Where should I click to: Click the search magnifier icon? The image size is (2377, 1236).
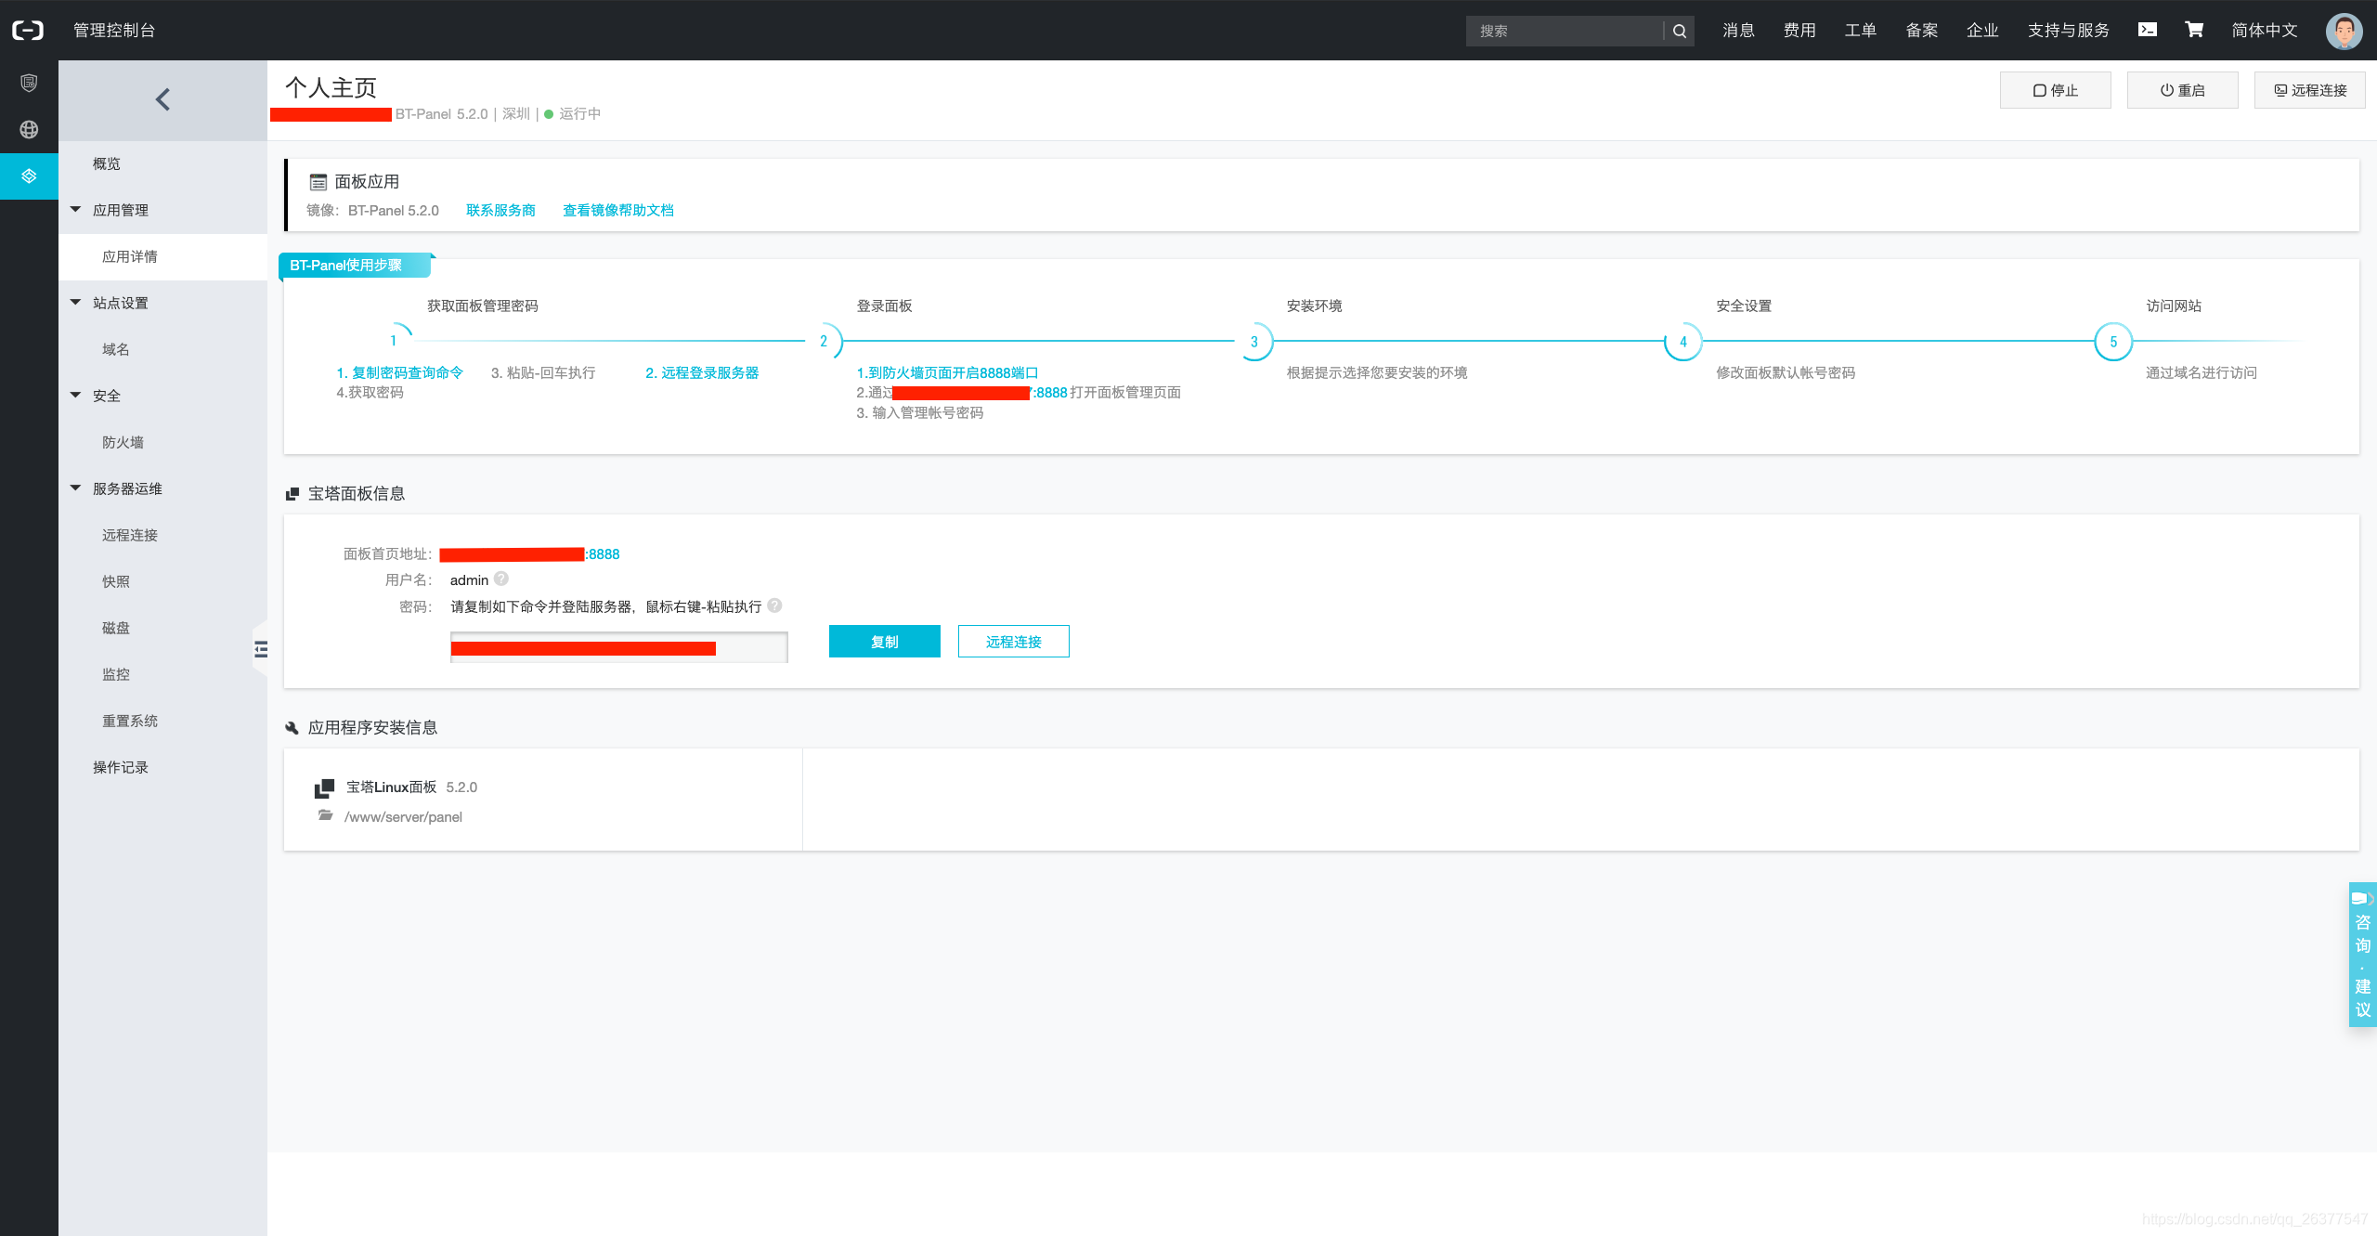[1679, 31]
